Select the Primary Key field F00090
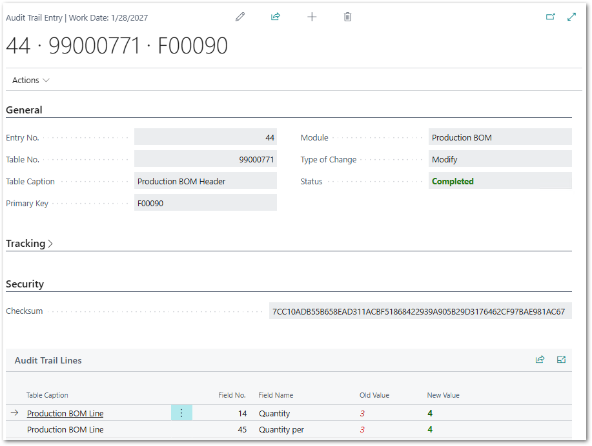The image size is (592, 446). pyautogui.click(x=205, y=203)
